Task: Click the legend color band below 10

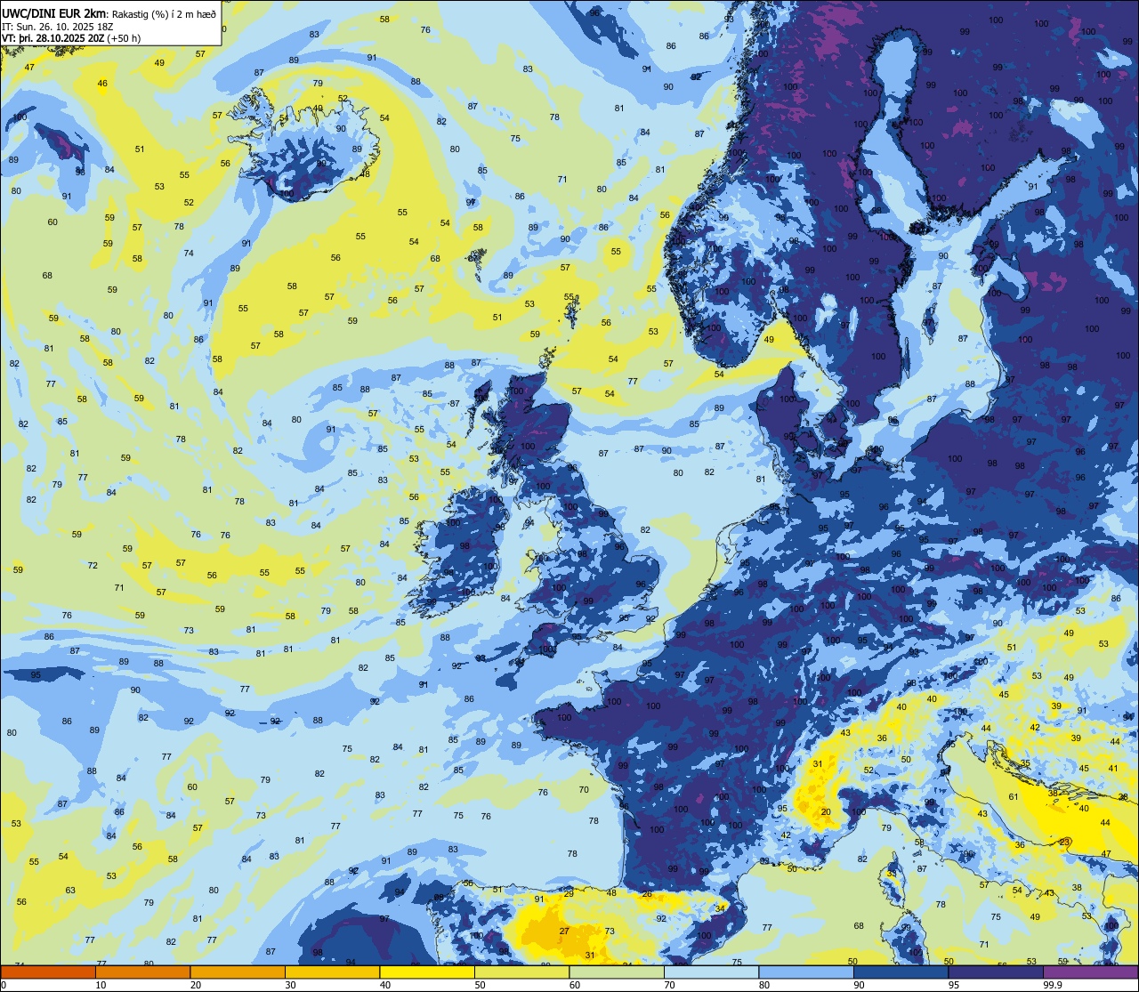Action: coord(48,972)
